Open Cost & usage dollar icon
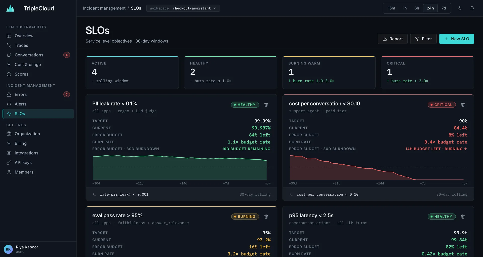The height and width of the screenshot is (257, 483). click(9, 64)
